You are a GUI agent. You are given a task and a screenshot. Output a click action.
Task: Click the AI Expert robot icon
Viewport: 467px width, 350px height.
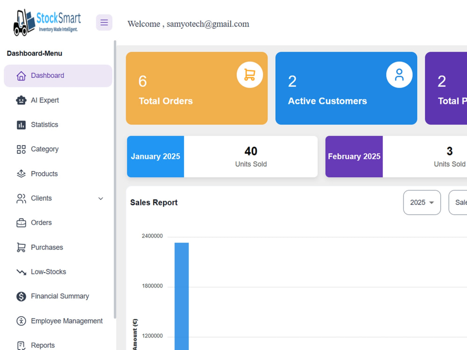pos(21,100)
